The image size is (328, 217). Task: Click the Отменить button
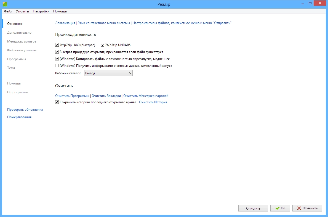coord(307,208)
